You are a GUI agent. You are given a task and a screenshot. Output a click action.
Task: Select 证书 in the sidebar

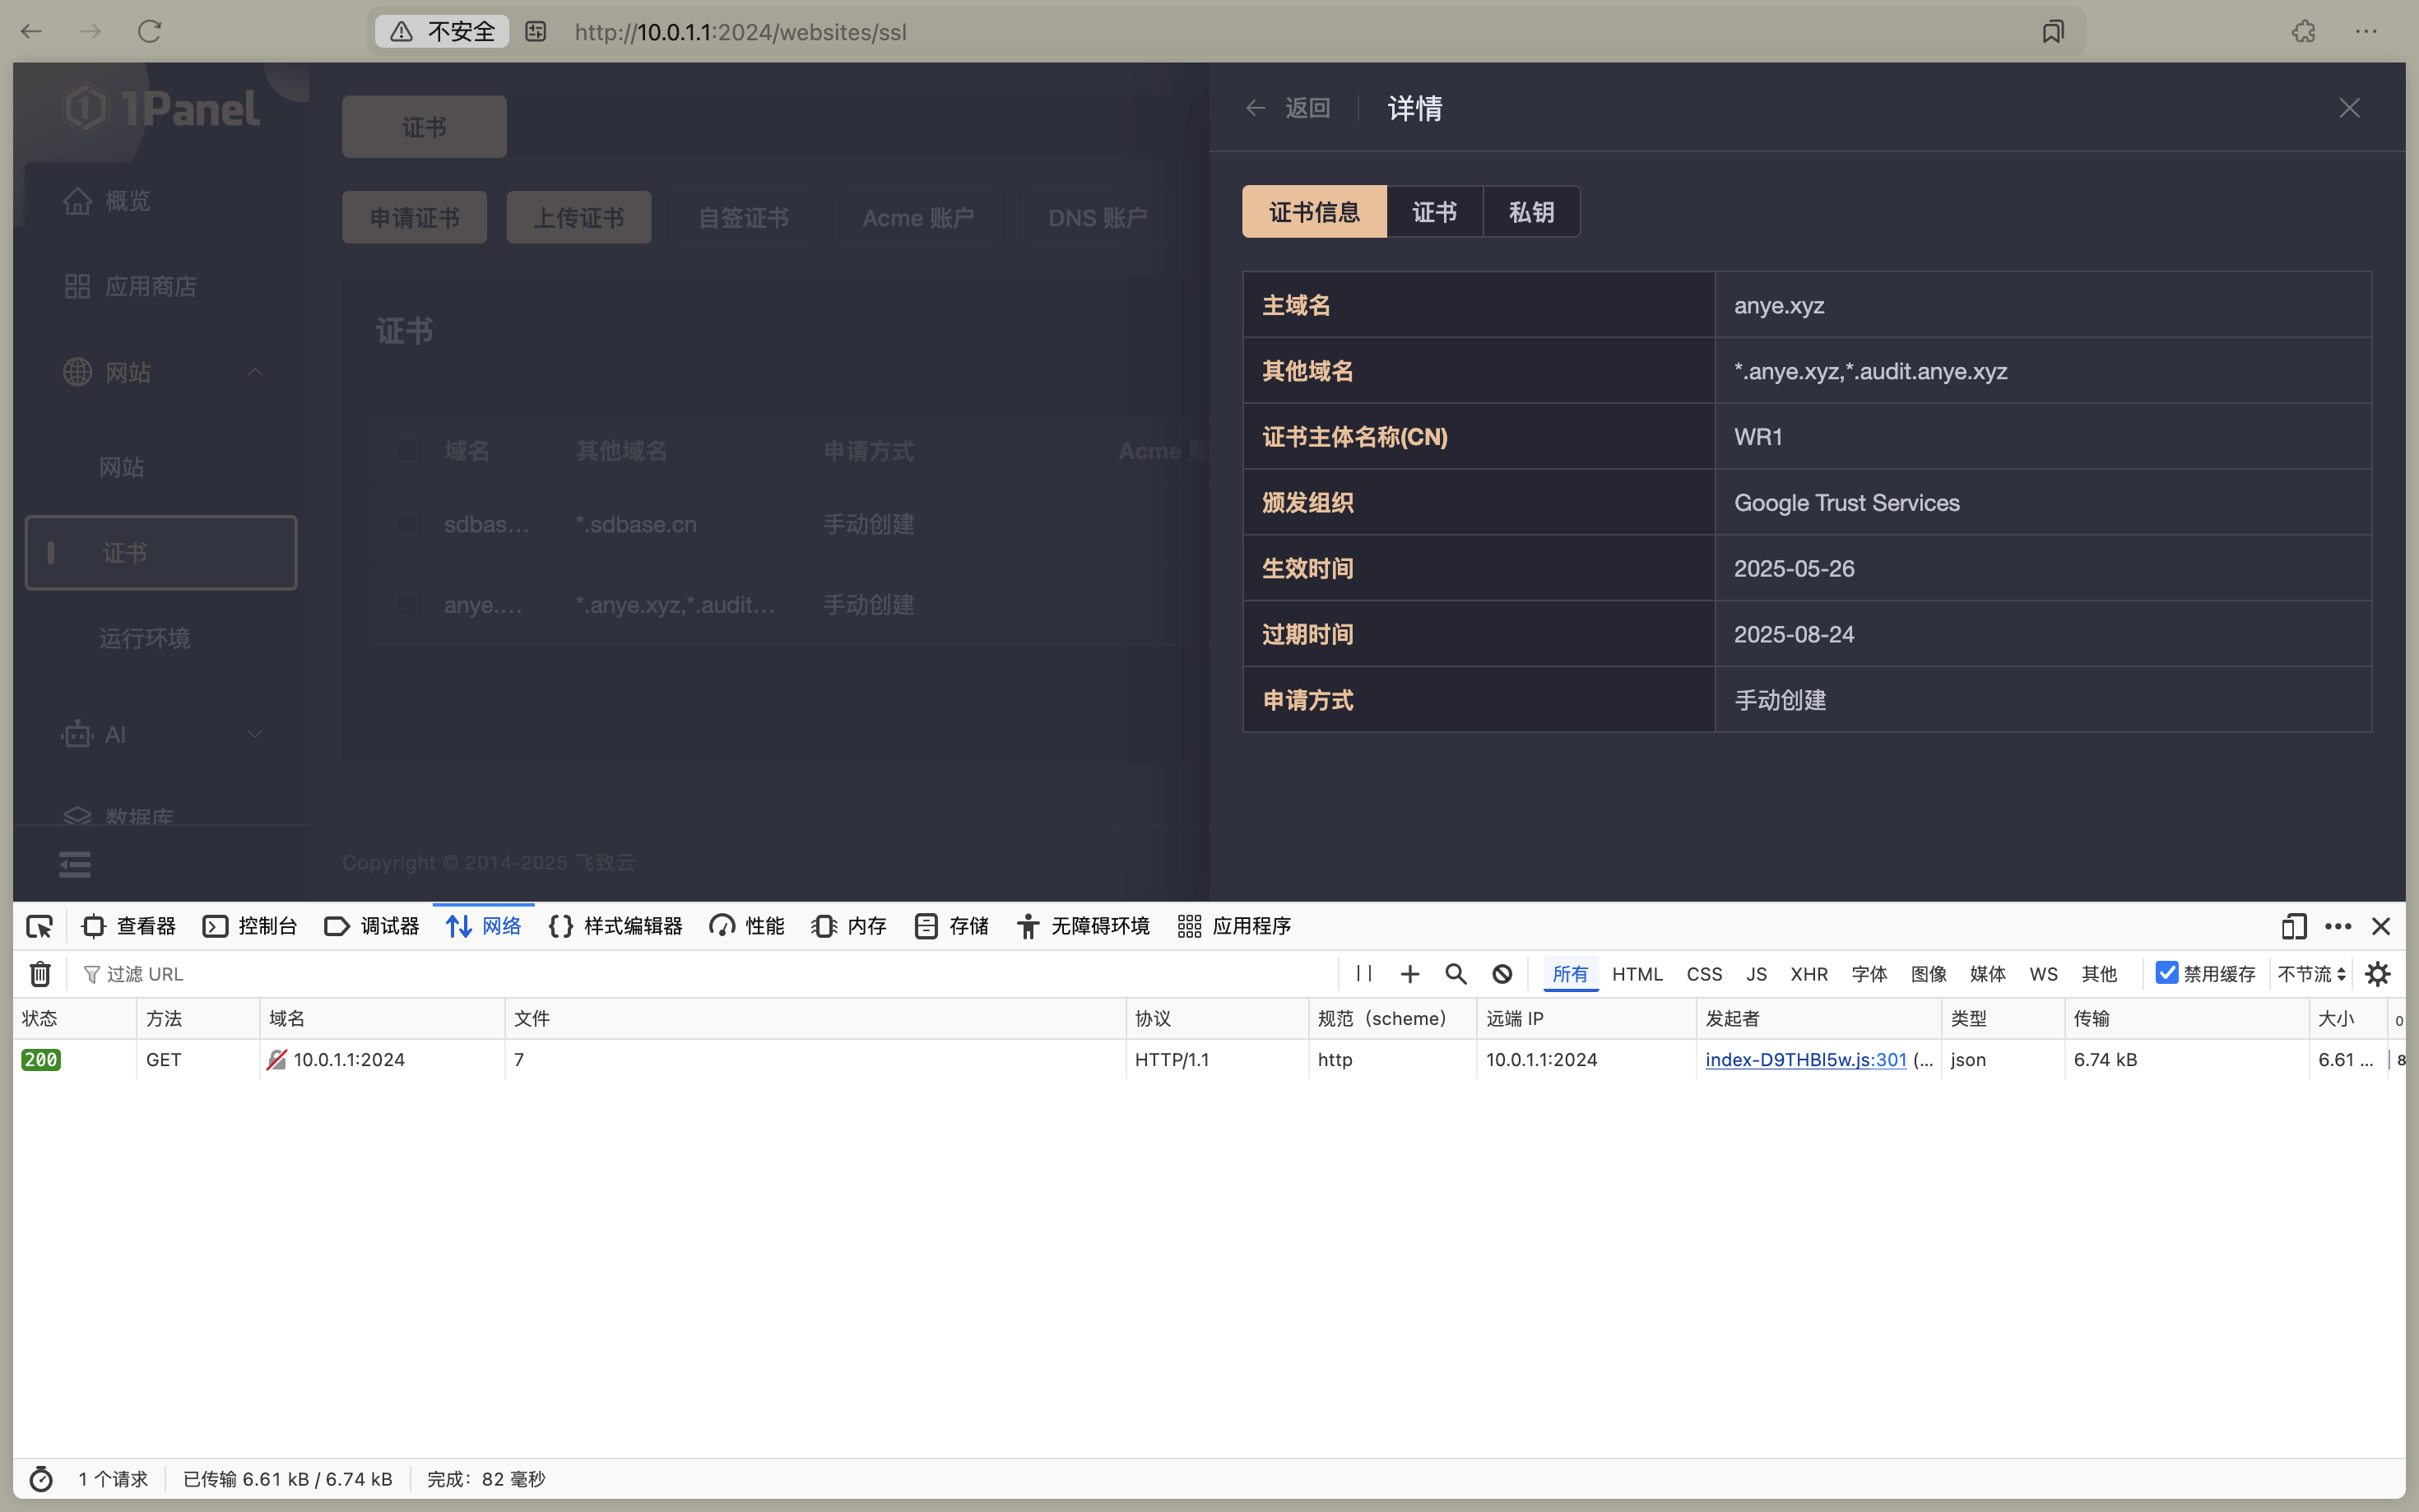coord(160,553)
